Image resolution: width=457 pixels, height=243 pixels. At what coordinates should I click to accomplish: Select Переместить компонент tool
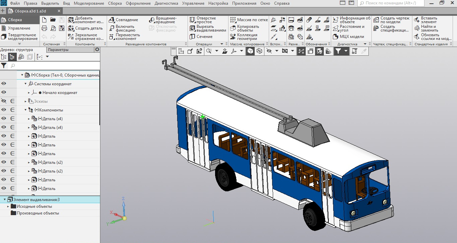click(x=124, y=37)
